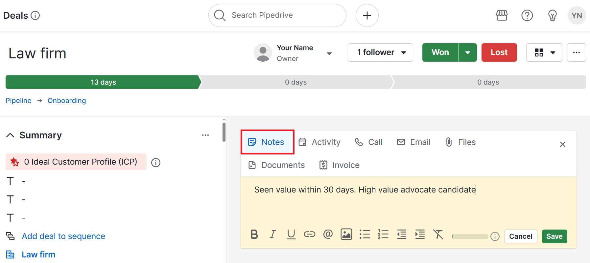Toggle bold formatting
This screenshot has height=263, width=590.
point(254,234)
